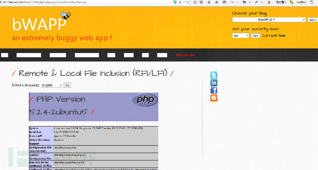Click the Go button beside language dropdown

pyautogui.click(x=67, y=85)
